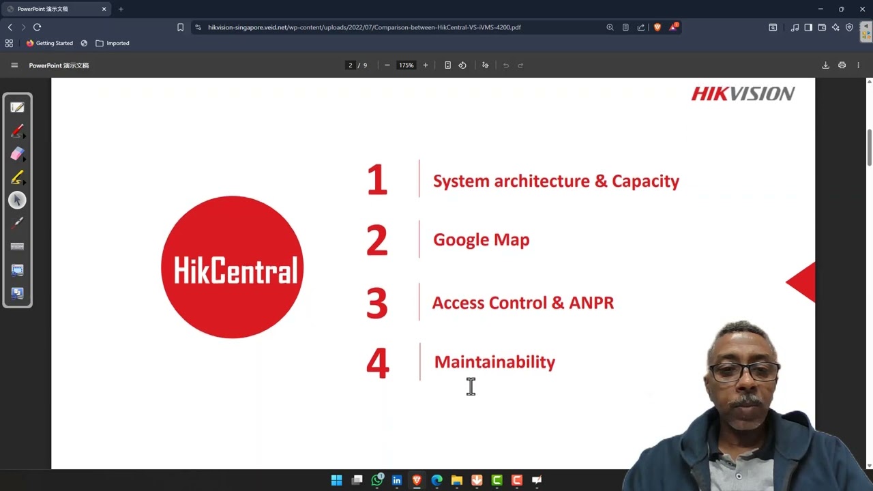
Task: Click the share page icon
Action: 641,27
